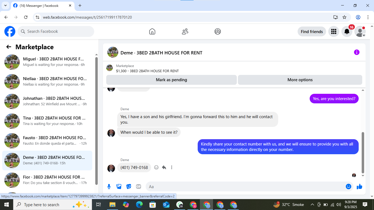Open notifications bell with 16 badge

347,31
